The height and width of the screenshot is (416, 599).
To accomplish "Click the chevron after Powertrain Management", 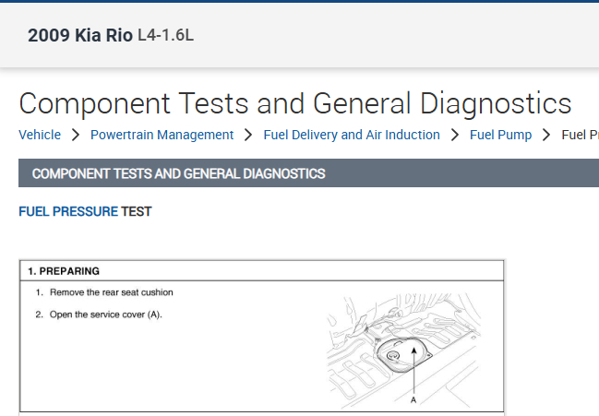I will pos(248,135).
